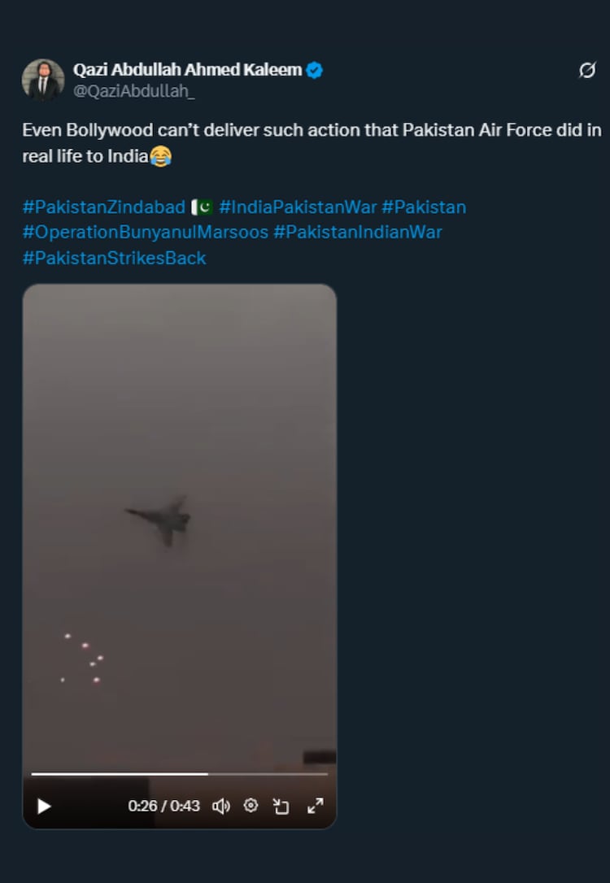
Task: Play the fighter jet video
Action: [x=45, y=806]
